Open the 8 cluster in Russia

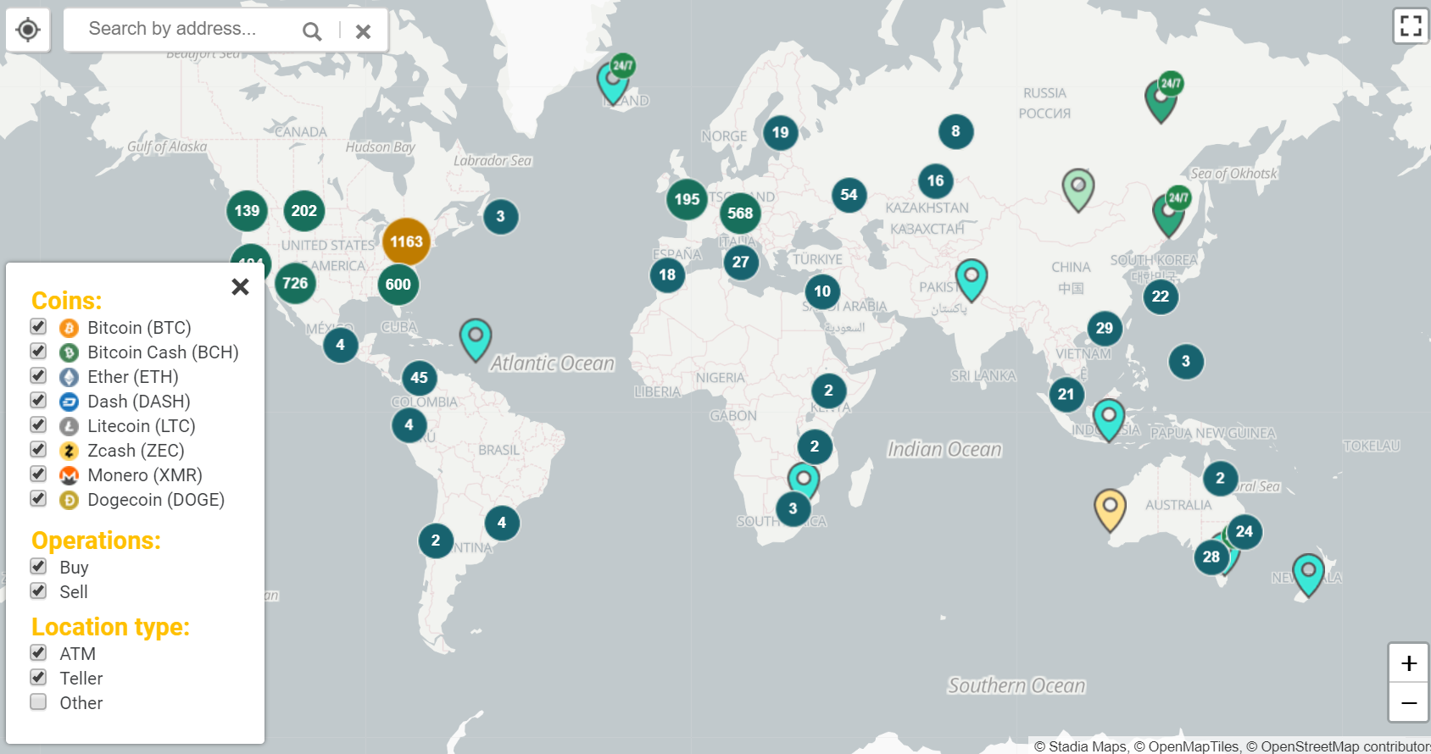(956, 131)
